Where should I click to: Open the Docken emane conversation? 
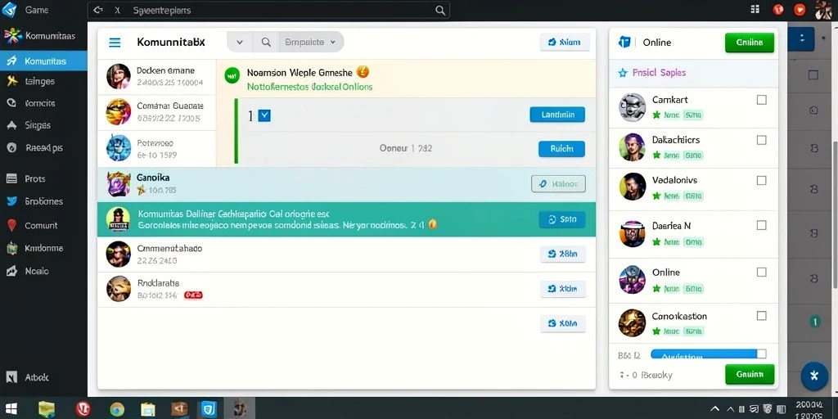point(156,76)
